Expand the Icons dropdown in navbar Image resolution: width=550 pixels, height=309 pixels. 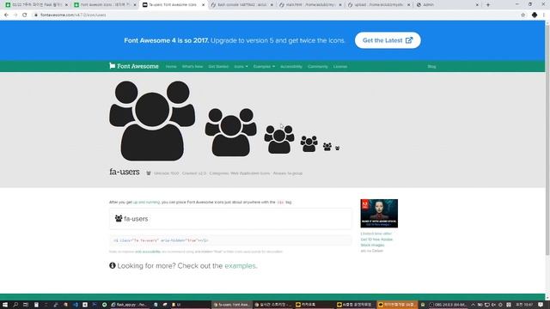pos(241,67)
